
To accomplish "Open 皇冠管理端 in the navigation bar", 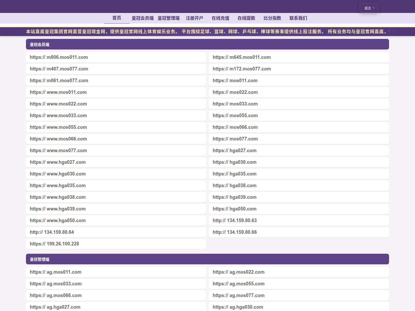I will pos(169,18).
